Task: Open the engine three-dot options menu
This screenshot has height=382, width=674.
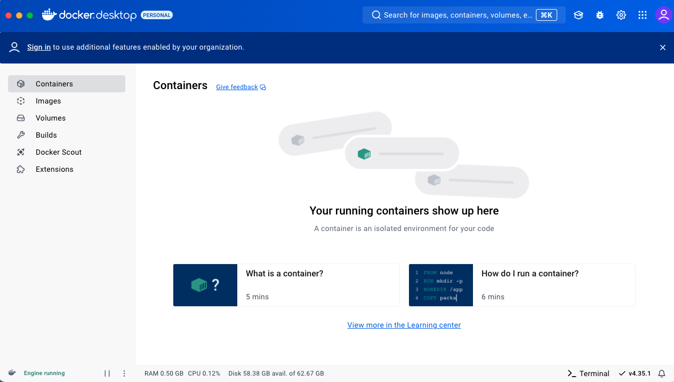Action: click(x=124, y=373)
